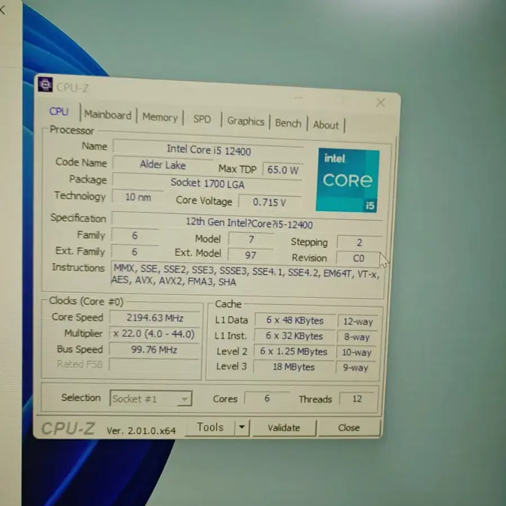
Task: Open the About tab
Action: pos(326,125)
